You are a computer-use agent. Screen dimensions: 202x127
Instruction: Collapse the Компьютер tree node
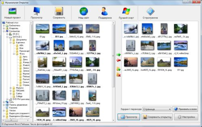[x=4, y=31]
